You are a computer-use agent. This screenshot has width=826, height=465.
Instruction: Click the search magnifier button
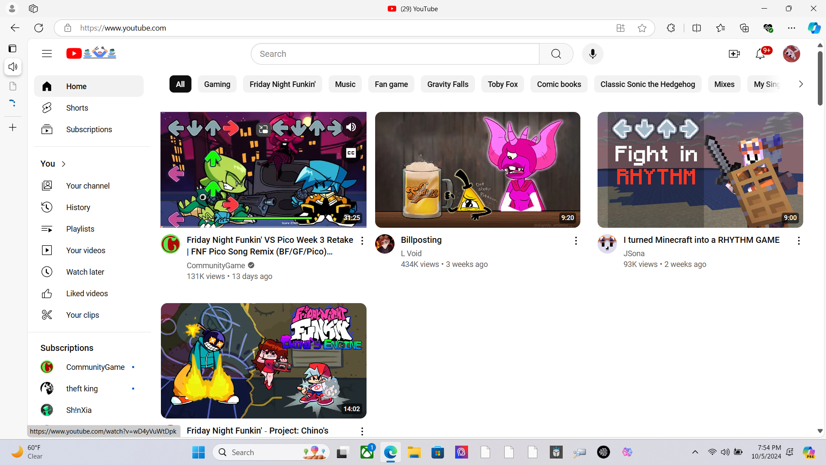[x=556, y=54]
